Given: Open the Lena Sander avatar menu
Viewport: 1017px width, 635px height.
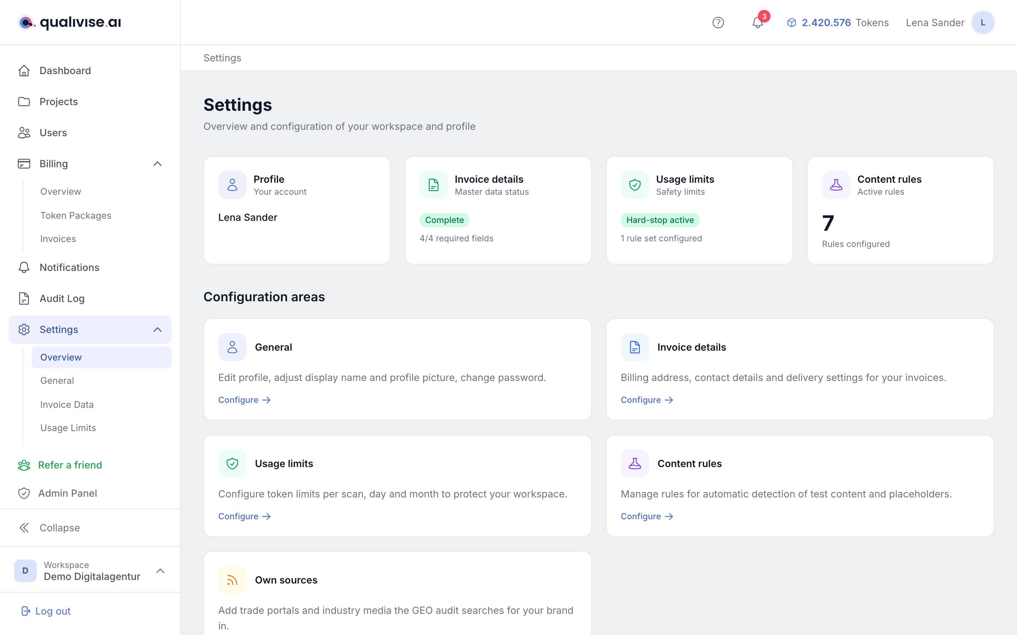Looking at the screenshot, I should [x=982, y=23].
